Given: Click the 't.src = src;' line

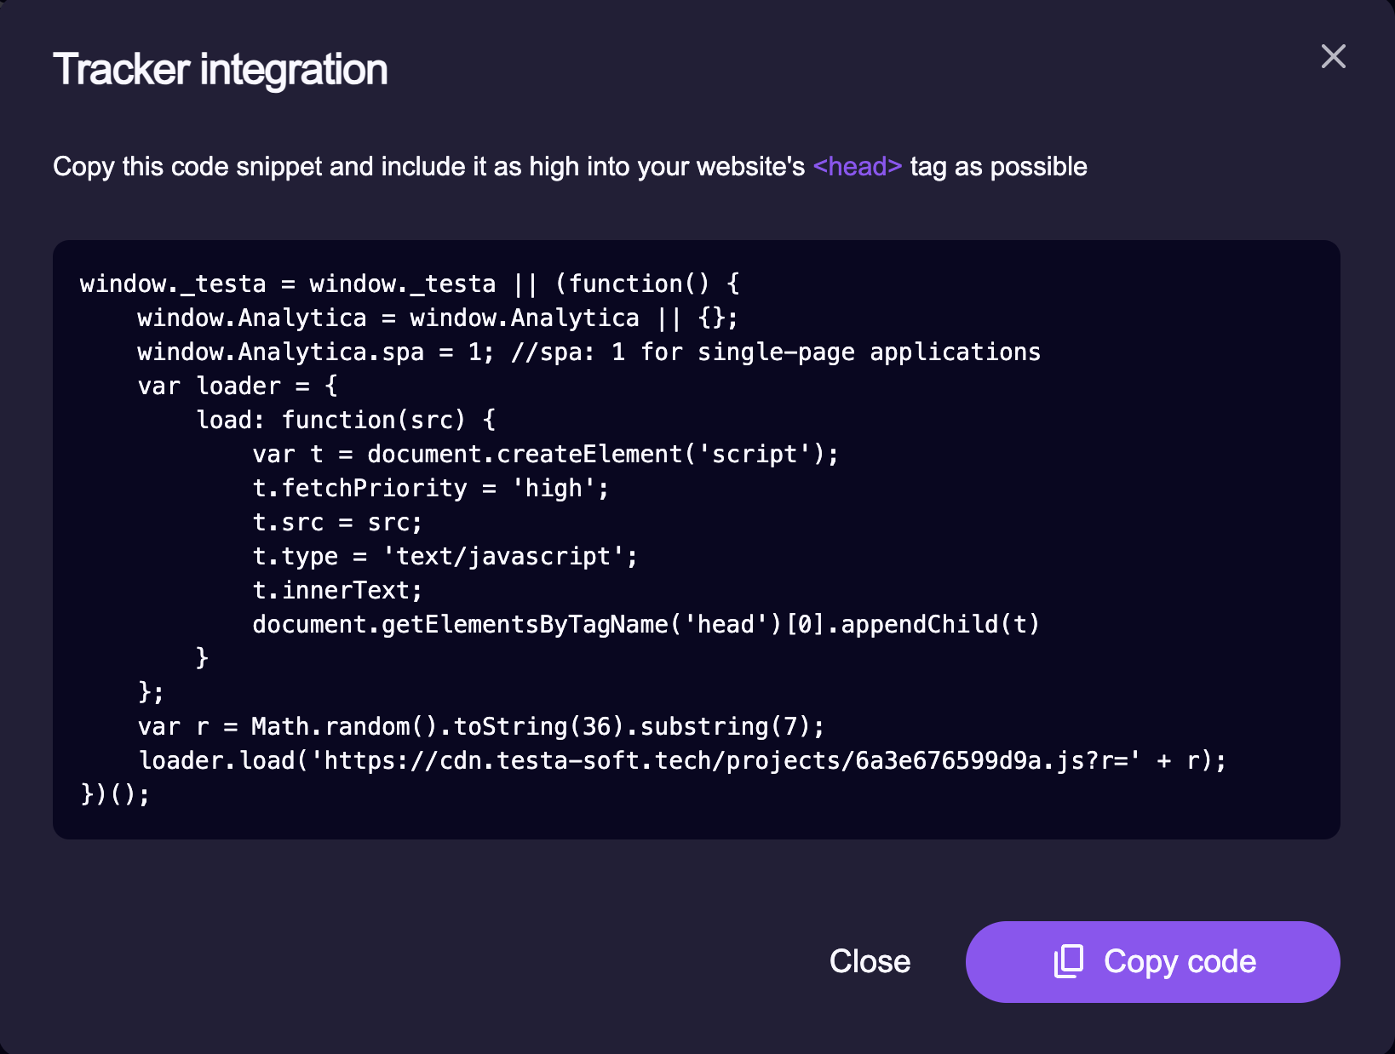Looking at the screenshot, I should (x=337, y=522).
